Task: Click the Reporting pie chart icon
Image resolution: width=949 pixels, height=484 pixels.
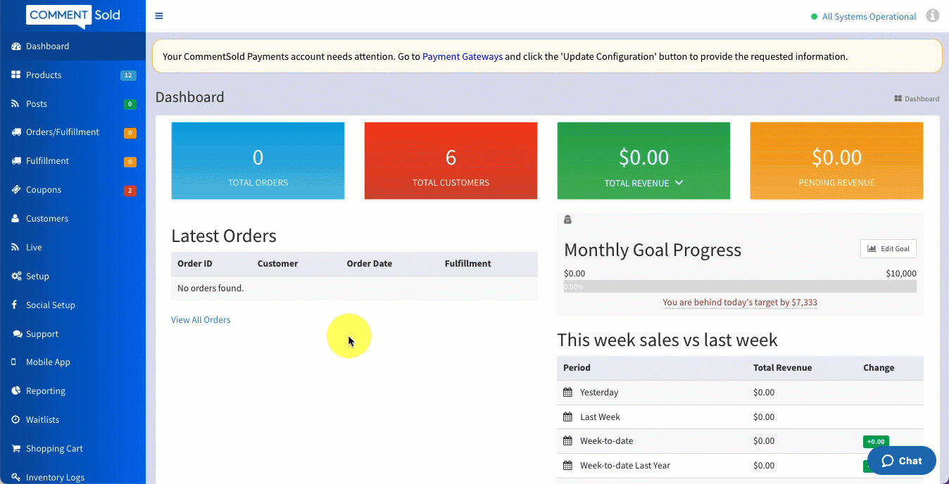Action: 15,390
